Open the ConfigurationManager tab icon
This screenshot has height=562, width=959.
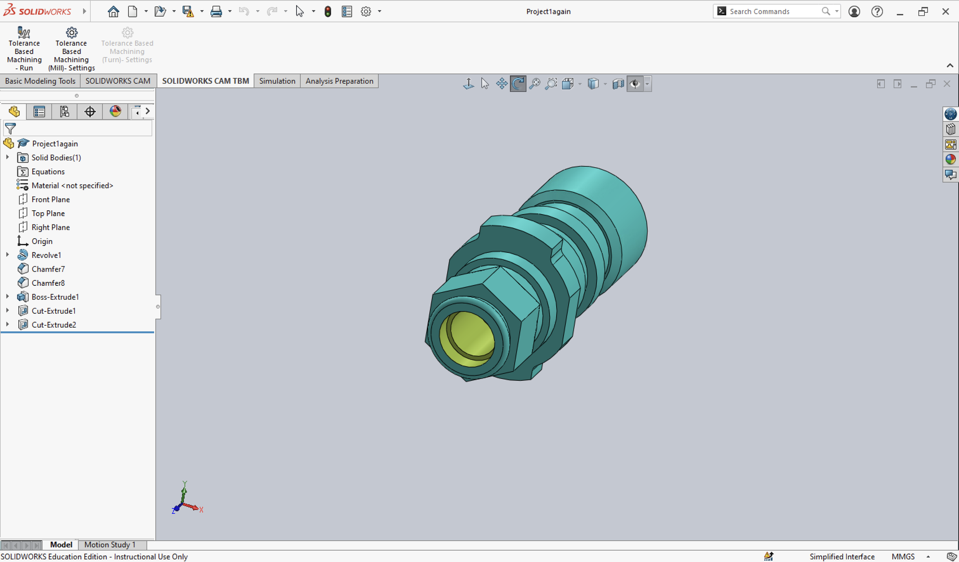click(64, 111)
